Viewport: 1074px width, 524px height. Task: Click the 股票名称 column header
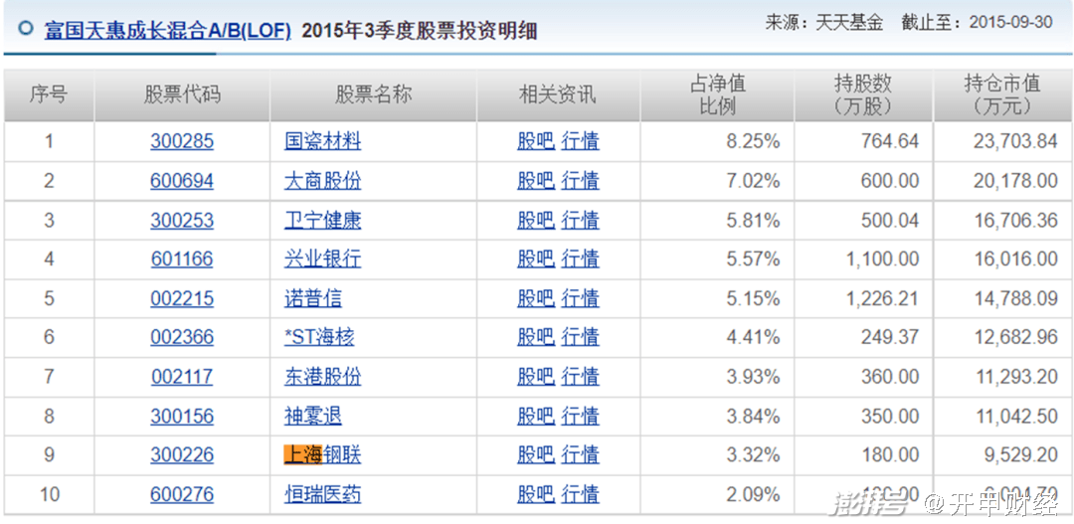pos(373,95)
